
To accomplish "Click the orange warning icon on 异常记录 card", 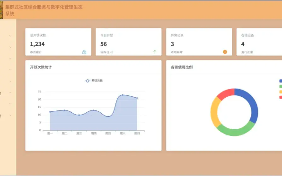I will tap(225, 52).
